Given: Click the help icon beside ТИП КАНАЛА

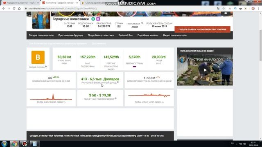Looking at the screenshot, I should point(142,23).
